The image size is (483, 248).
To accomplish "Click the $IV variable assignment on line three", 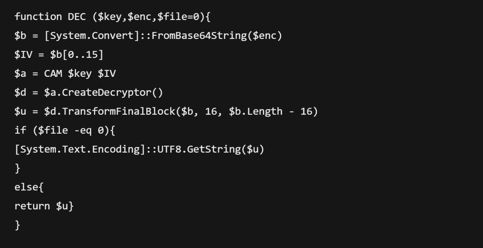I will pos(23,55).
